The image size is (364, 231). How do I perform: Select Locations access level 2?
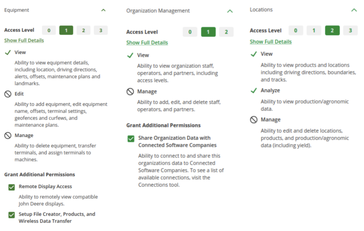332,31
